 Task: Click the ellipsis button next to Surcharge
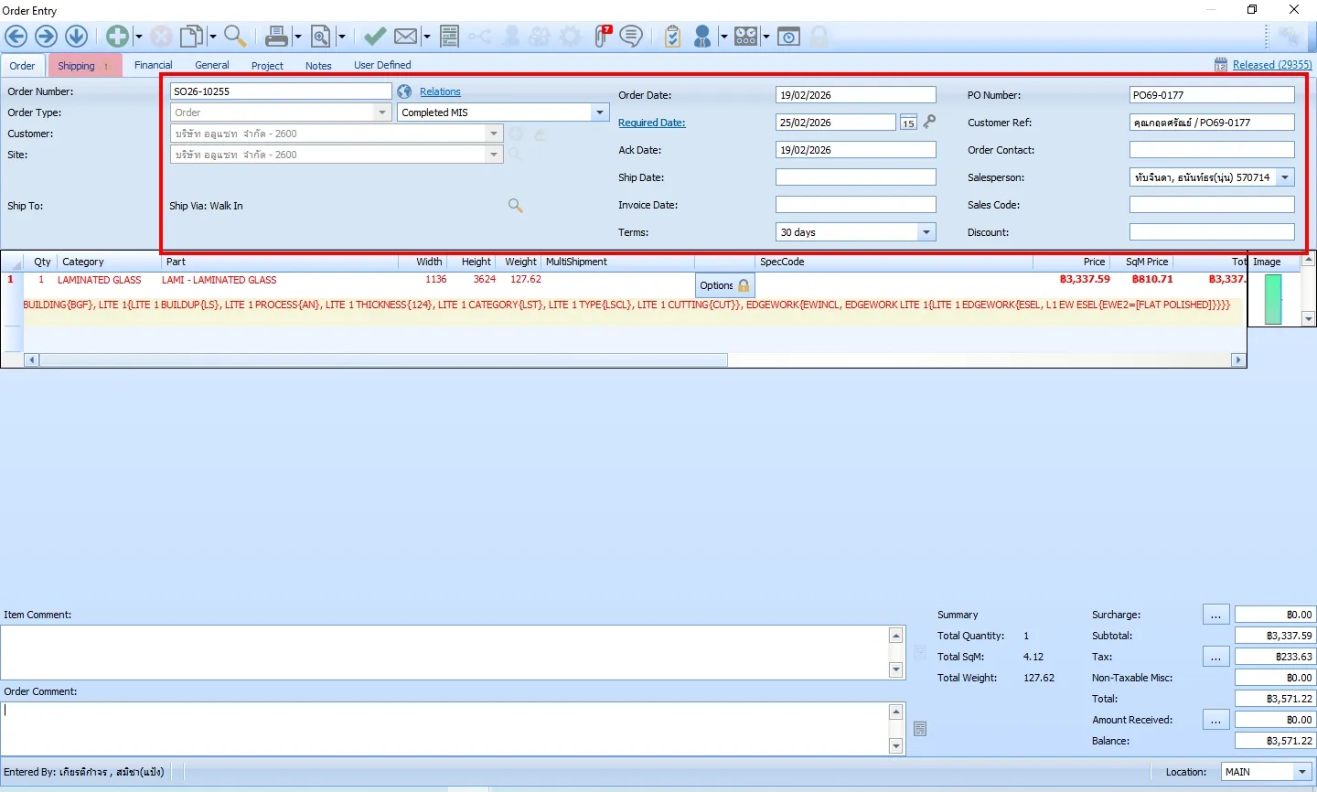tap(1215, 615)
